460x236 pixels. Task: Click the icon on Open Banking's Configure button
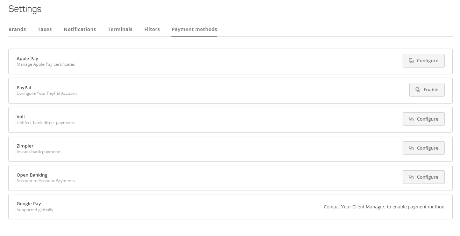click(x=411, y=177)
